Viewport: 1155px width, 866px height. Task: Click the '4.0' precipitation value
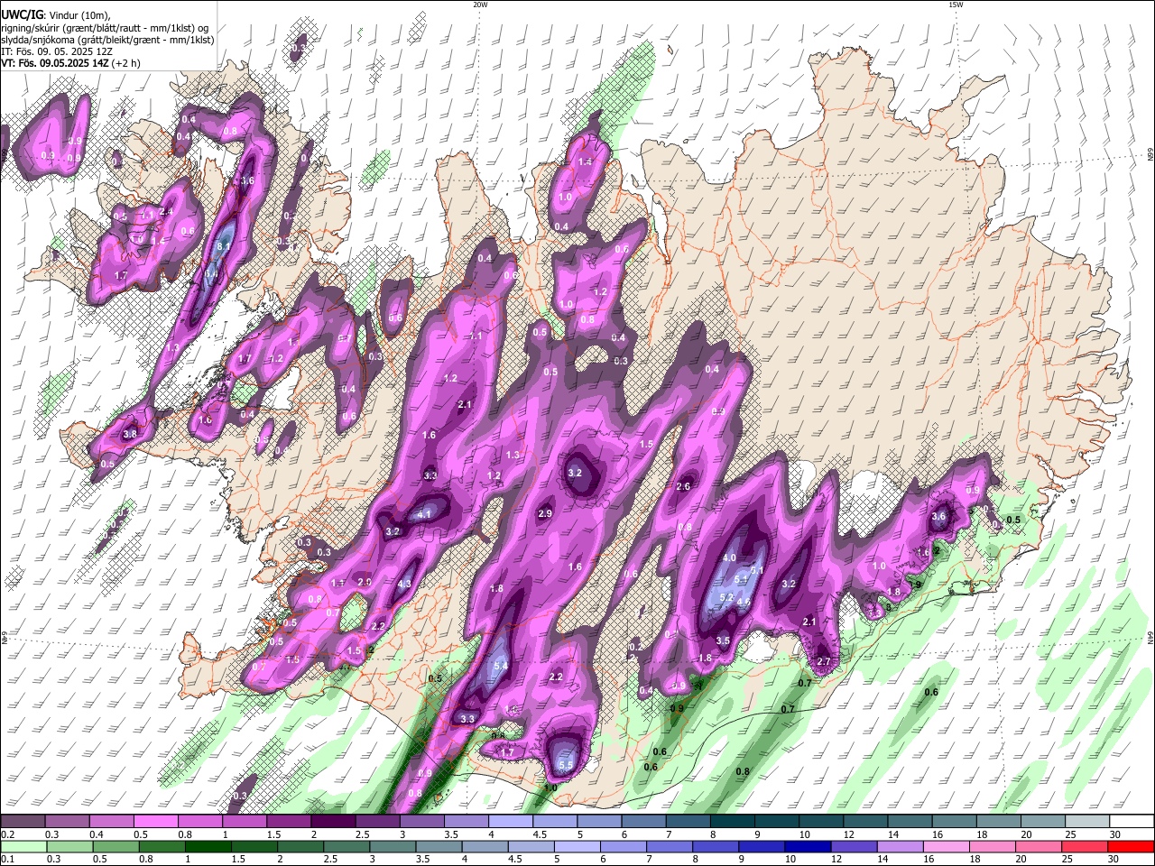point(729,558)
